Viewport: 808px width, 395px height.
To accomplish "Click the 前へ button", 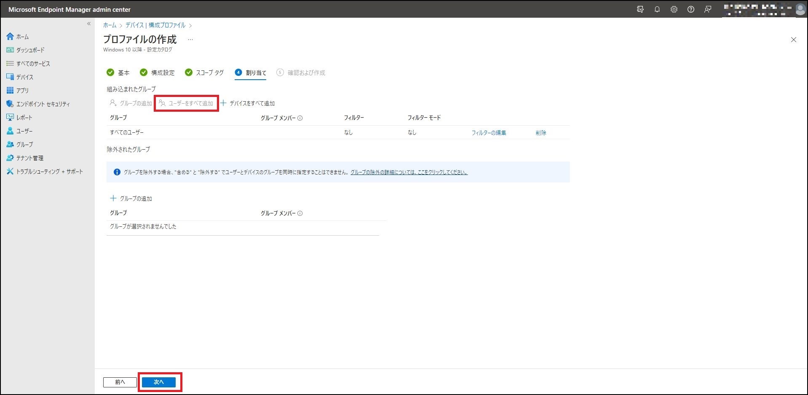I will click(120, 382).
